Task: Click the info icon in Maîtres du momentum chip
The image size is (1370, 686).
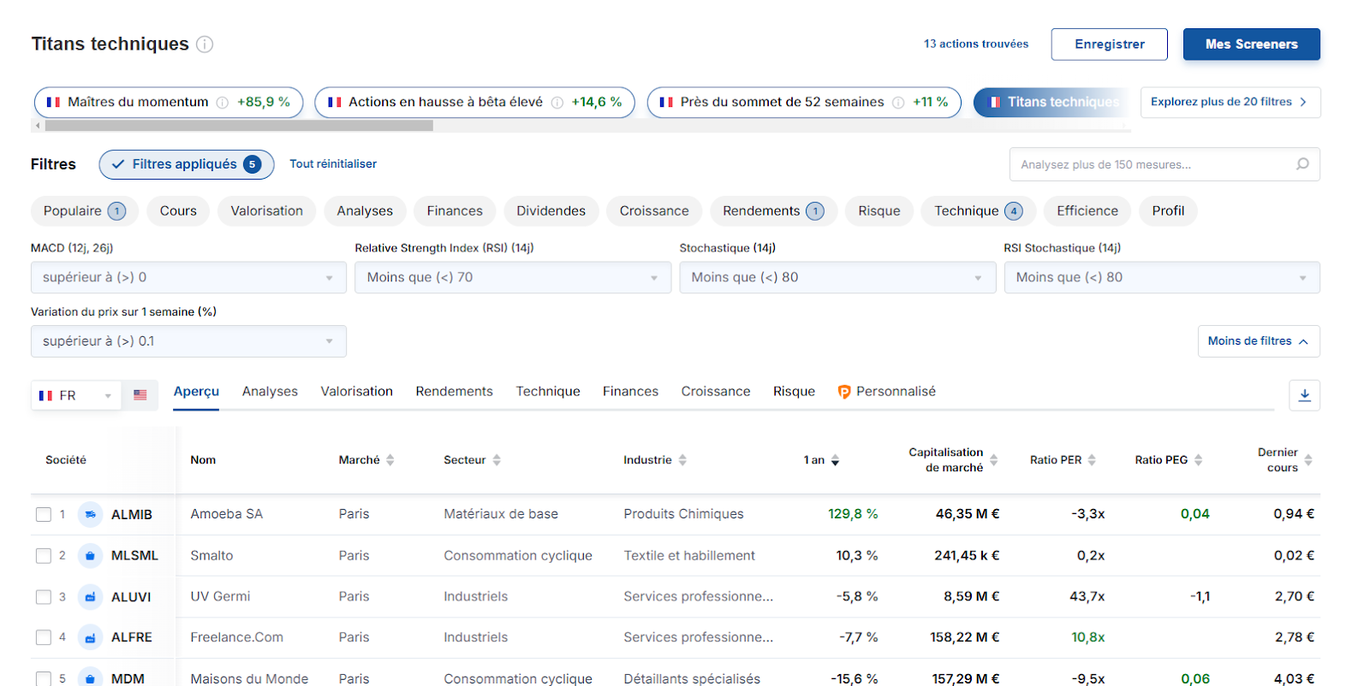Action: coord(223,103)
